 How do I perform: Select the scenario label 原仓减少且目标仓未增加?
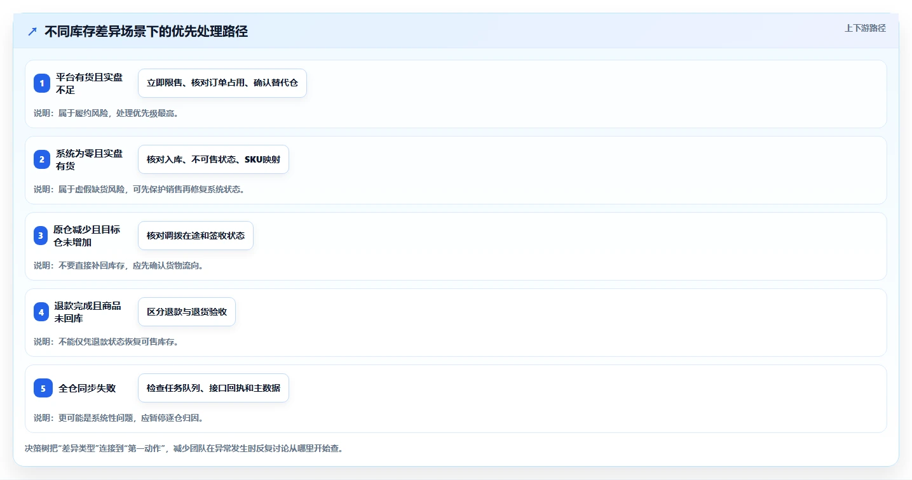pos(87,236)
